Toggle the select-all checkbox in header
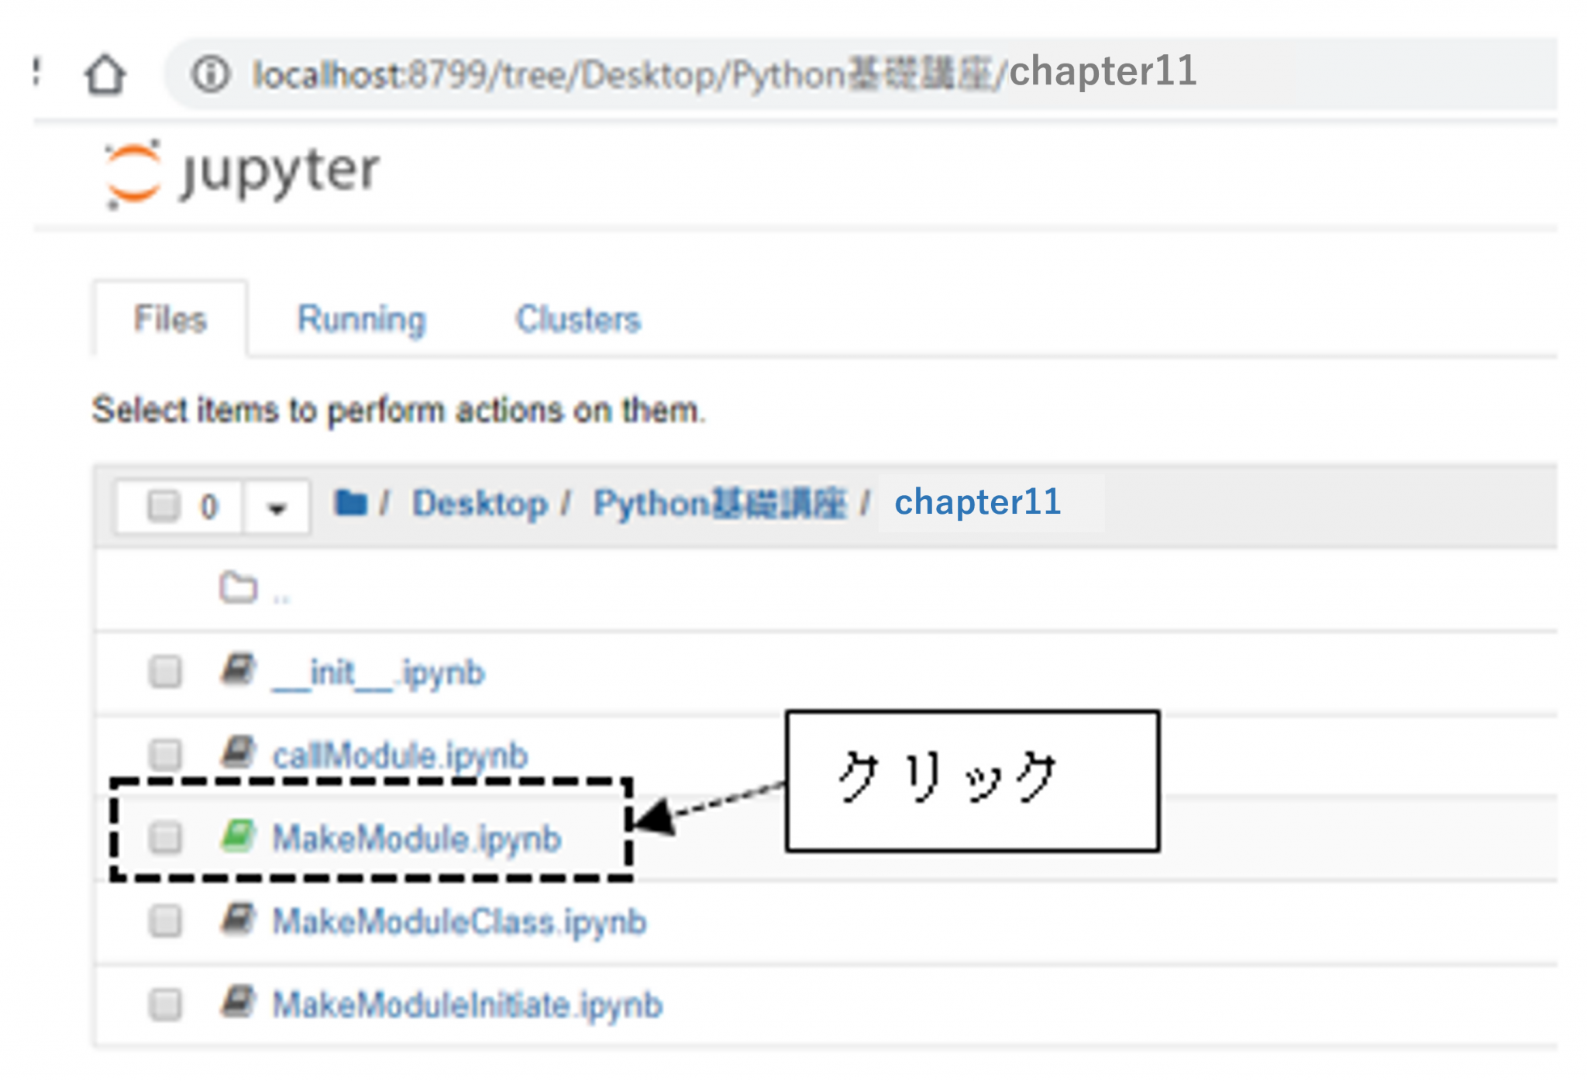This screenshot has height=1081, width=1587. click(x=164, y=506)
